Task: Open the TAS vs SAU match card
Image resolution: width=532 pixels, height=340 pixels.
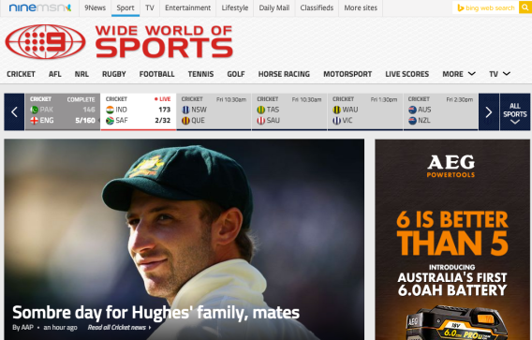Action: [x=289, y=112]
